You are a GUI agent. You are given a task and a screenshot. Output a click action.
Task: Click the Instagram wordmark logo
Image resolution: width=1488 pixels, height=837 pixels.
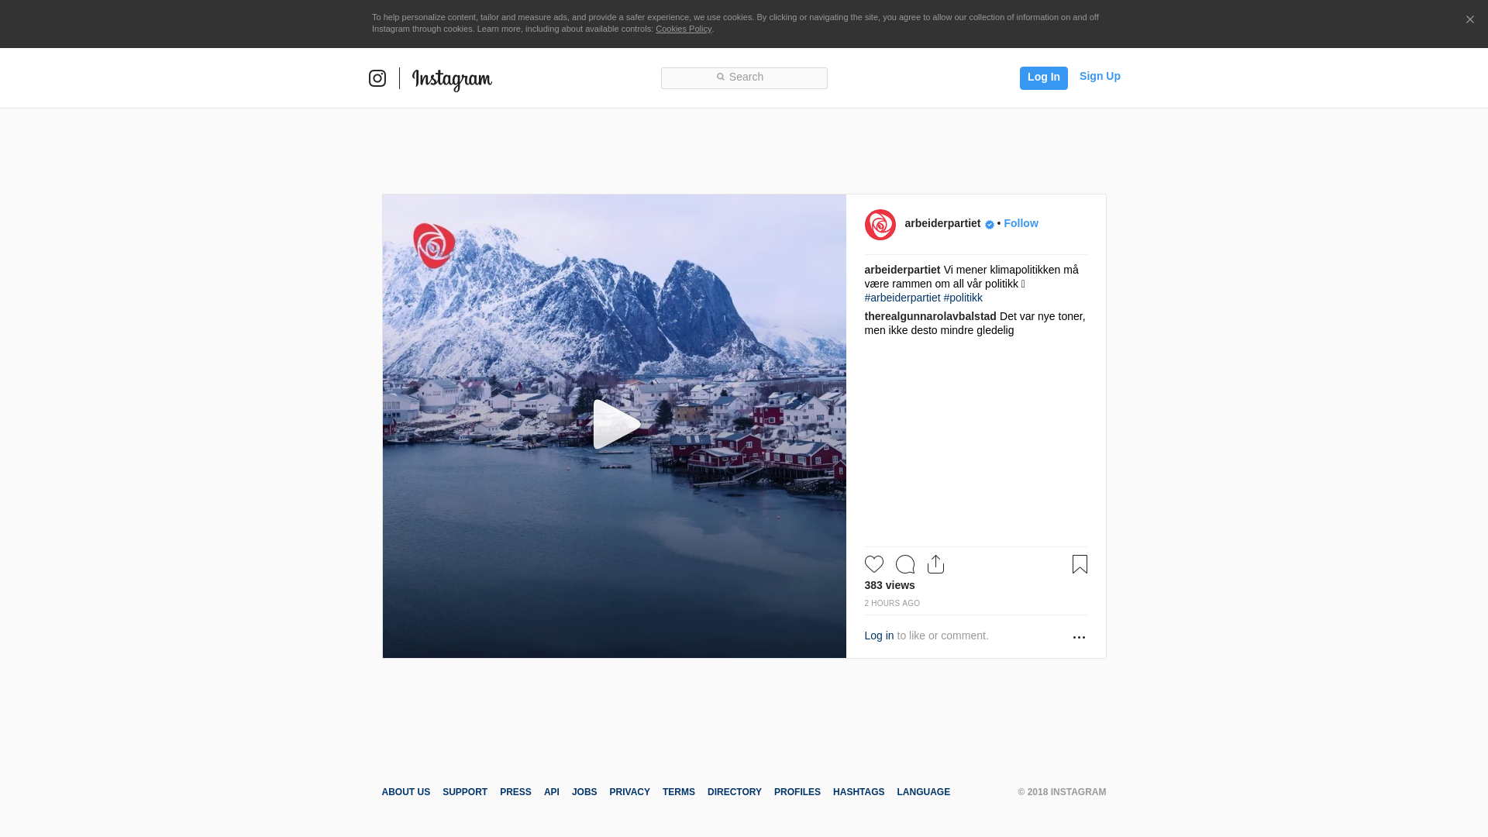click(x=452, y=79)
